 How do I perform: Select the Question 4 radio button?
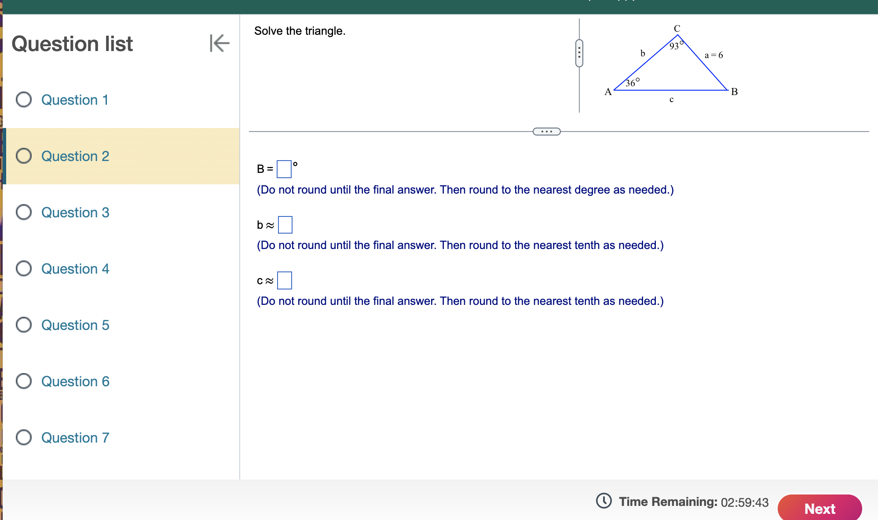(24, 269)
